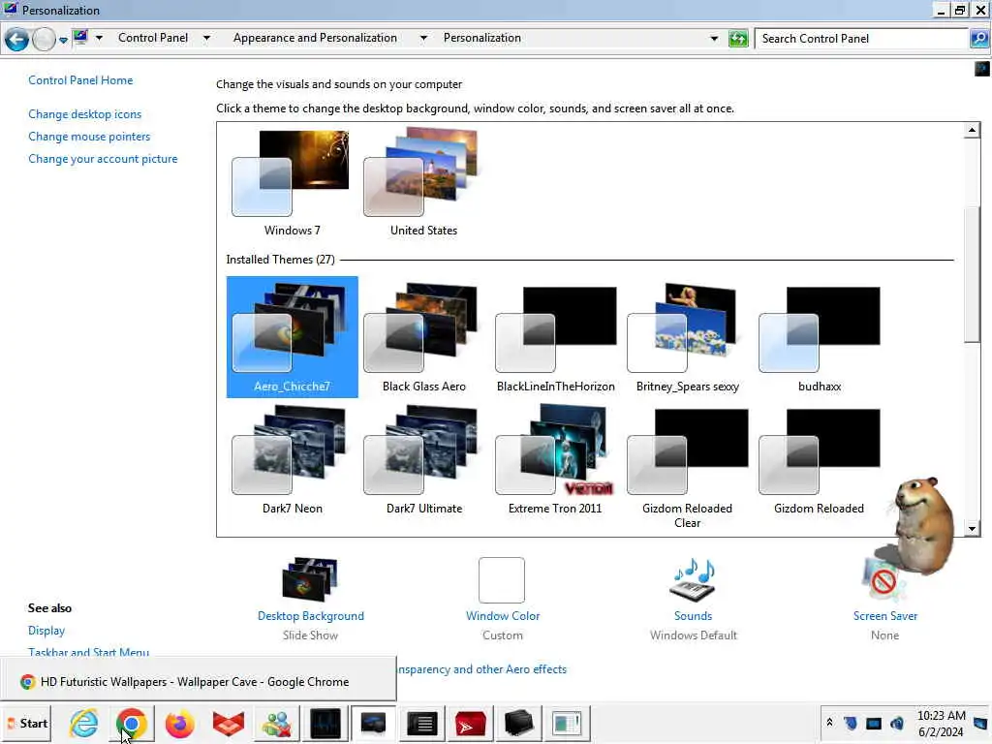Select the Dark7 Ultimate theme
992x744 pixels.
[x=423, y=462]
